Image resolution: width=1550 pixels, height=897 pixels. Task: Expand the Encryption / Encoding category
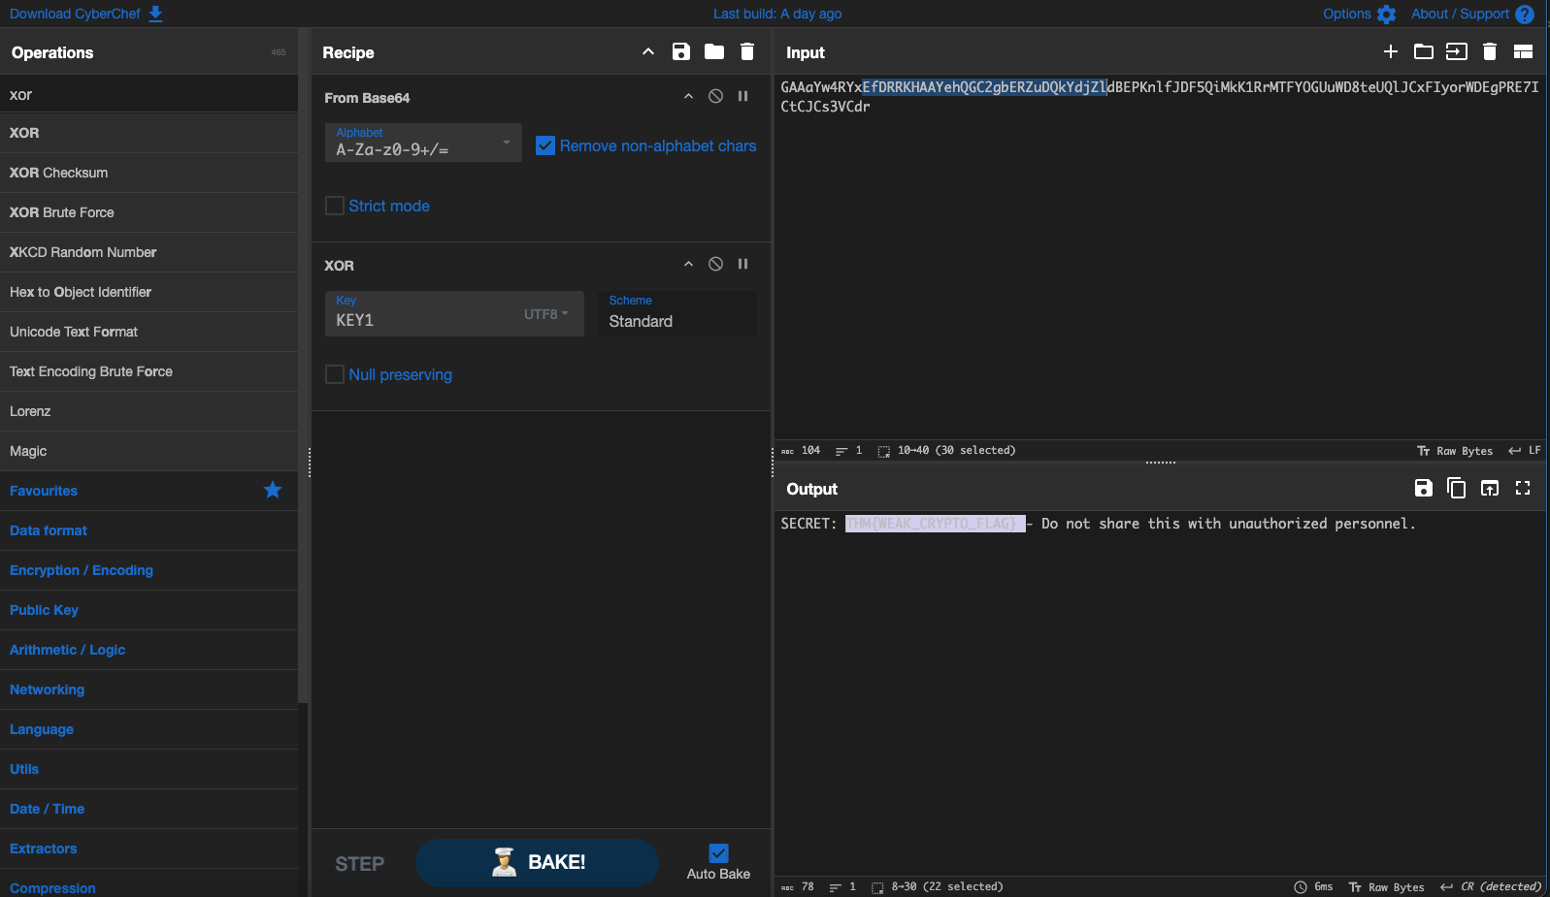[x=82, y=570]
